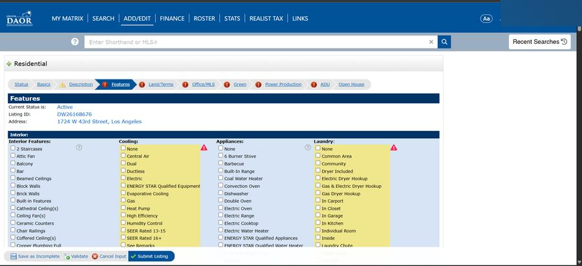This screenshot has height=266, width=582.
Task: Tick Dryer Included under Laundry
Action: coord(318,170)
